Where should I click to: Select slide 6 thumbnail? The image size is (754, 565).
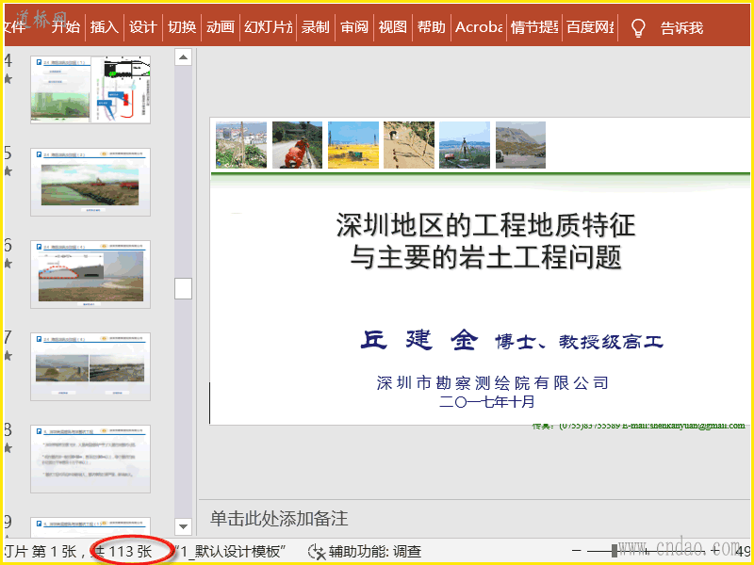click(x=90, y=274)
